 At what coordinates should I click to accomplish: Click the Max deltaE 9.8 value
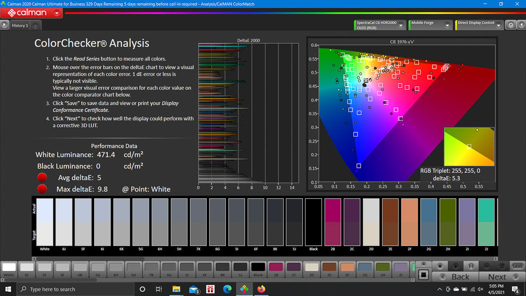[x=103, y=189]
